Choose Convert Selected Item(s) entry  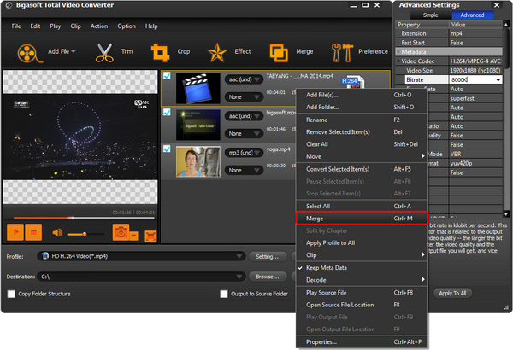tap(362, 169)
